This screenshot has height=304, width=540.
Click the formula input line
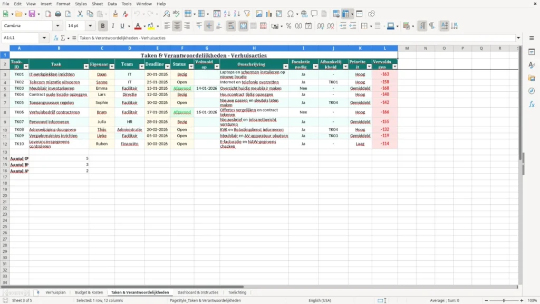pyautogui.click(x=296, y=38)
